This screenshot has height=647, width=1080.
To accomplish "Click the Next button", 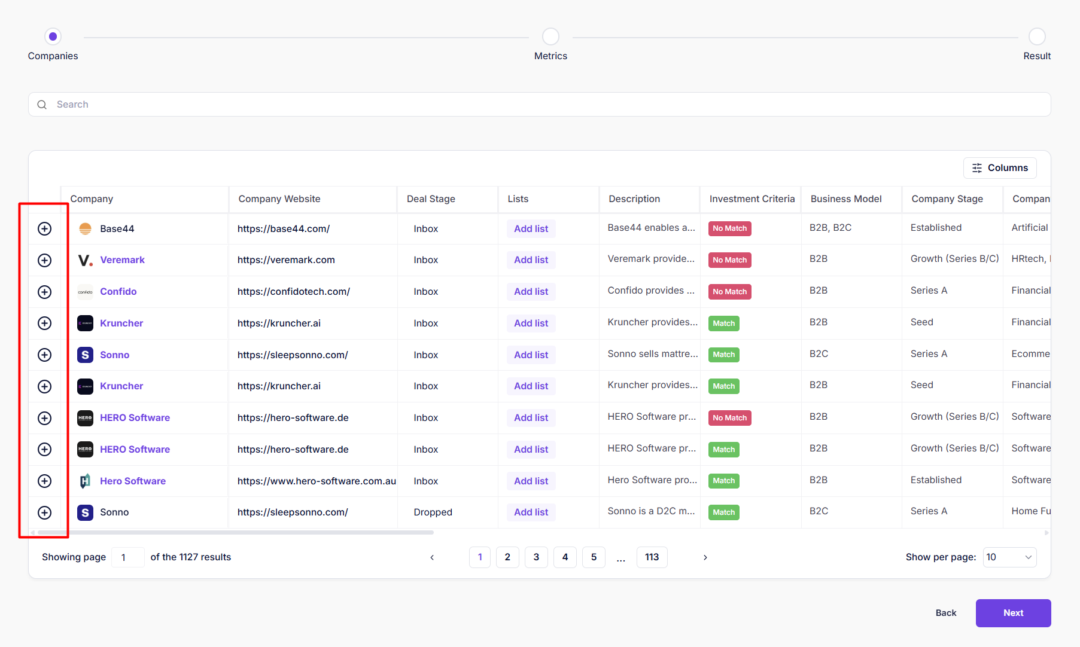I will [1013, 613].
